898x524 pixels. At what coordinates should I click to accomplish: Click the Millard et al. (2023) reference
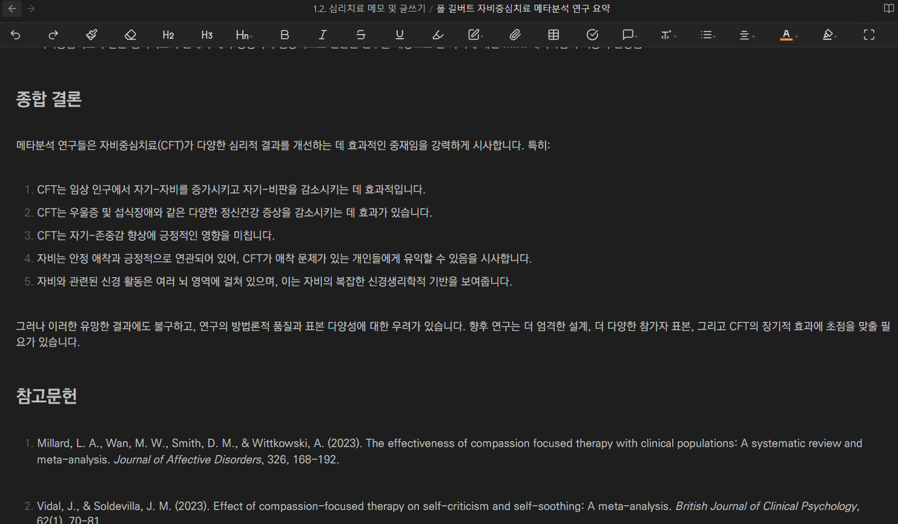pyautogui.click(x=449, y=451)
